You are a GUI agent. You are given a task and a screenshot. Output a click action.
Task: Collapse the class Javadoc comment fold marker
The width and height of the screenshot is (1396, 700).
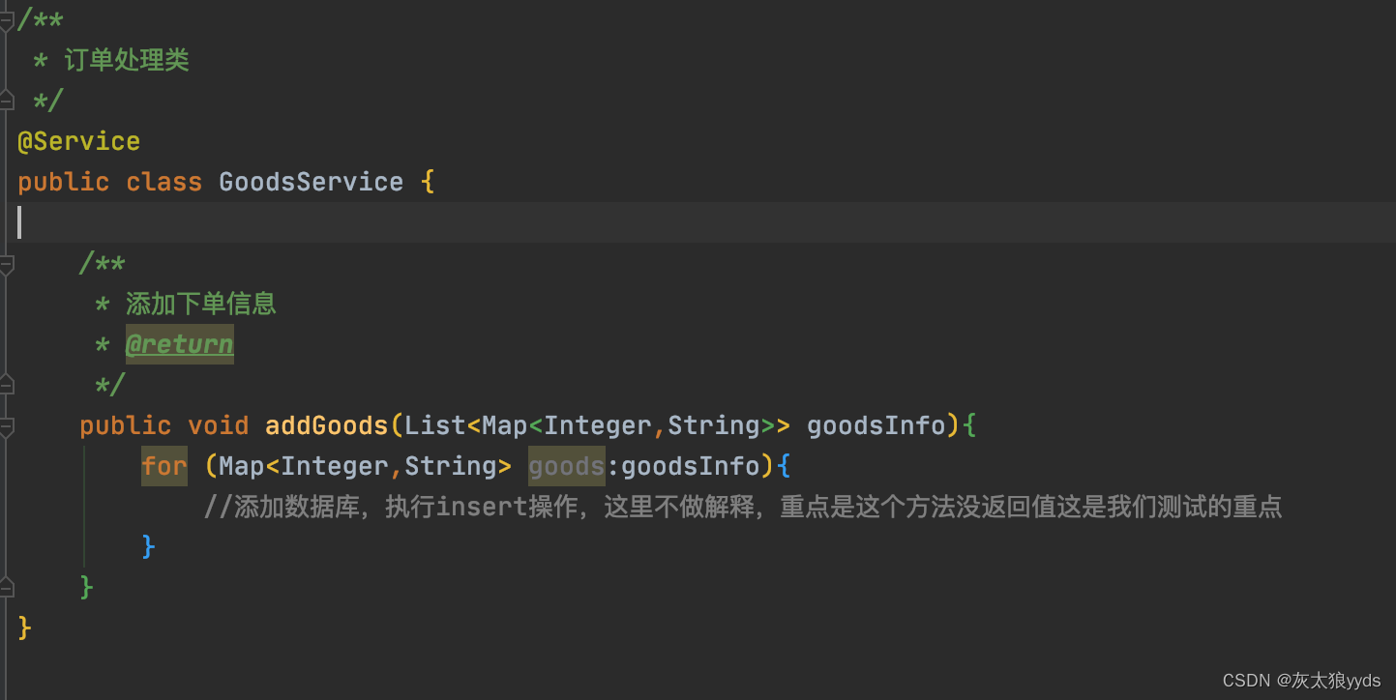(x=7, y=19)
